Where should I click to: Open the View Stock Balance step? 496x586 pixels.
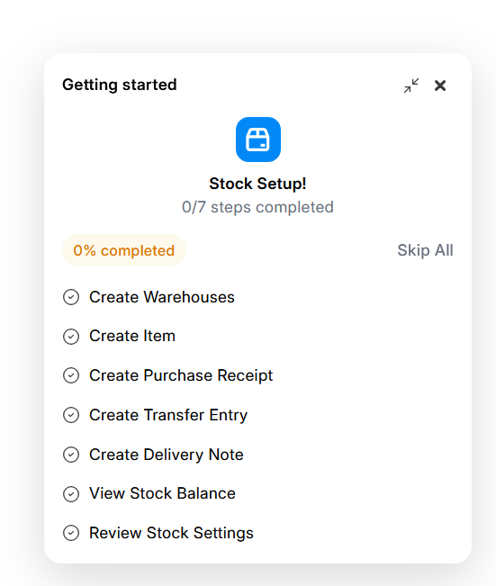(162, 493)
